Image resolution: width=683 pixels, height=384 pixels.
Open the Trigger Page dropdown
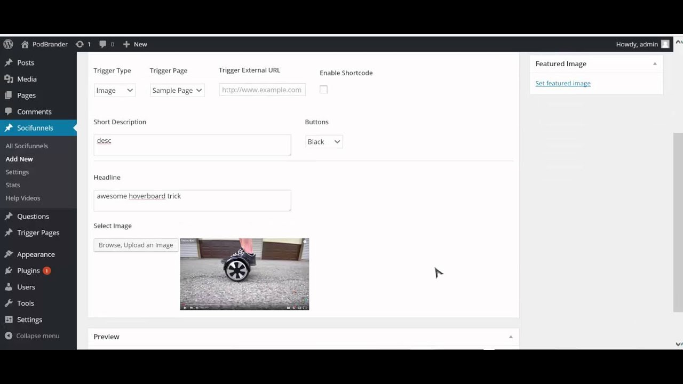177,90
